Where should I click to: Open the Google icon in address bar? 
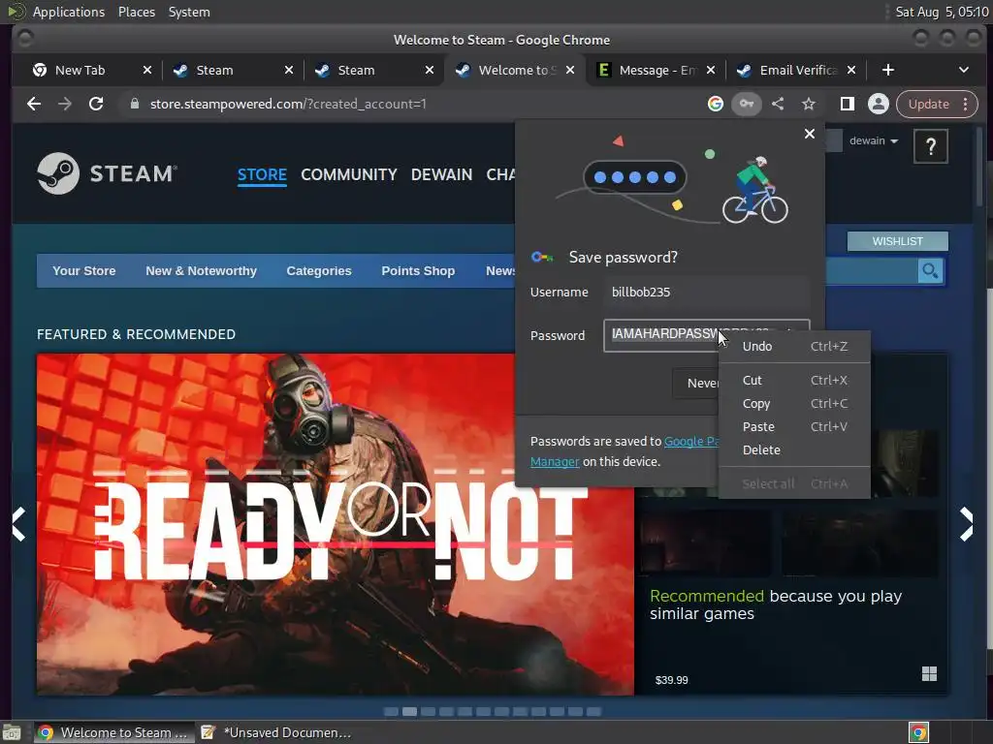pyautogui.click(x=715, y=104)
